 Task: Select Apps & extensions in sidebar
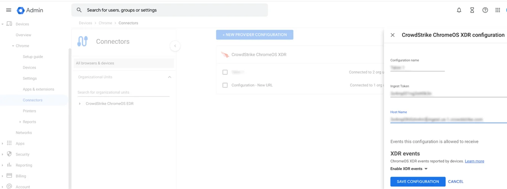click(x=38, y=89)
